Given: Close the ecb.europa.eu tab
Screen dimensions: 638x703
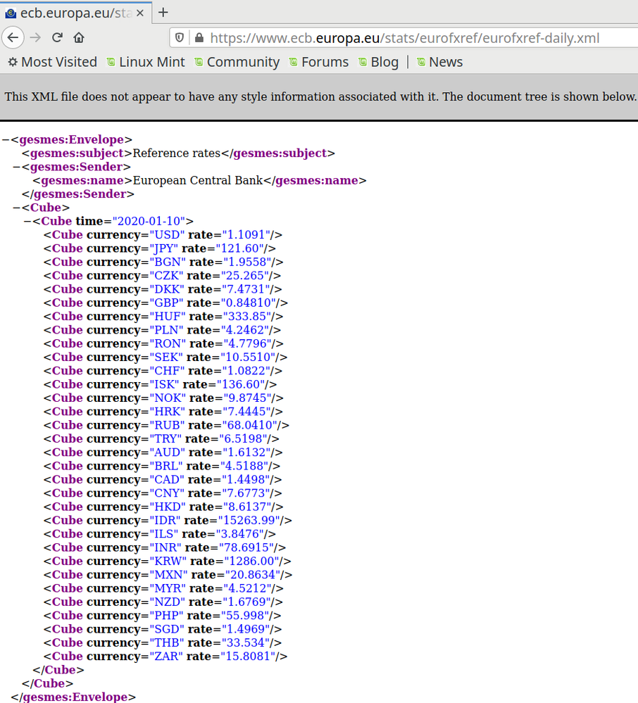Looking at the screenshot, I should click(x=140, y=13).
